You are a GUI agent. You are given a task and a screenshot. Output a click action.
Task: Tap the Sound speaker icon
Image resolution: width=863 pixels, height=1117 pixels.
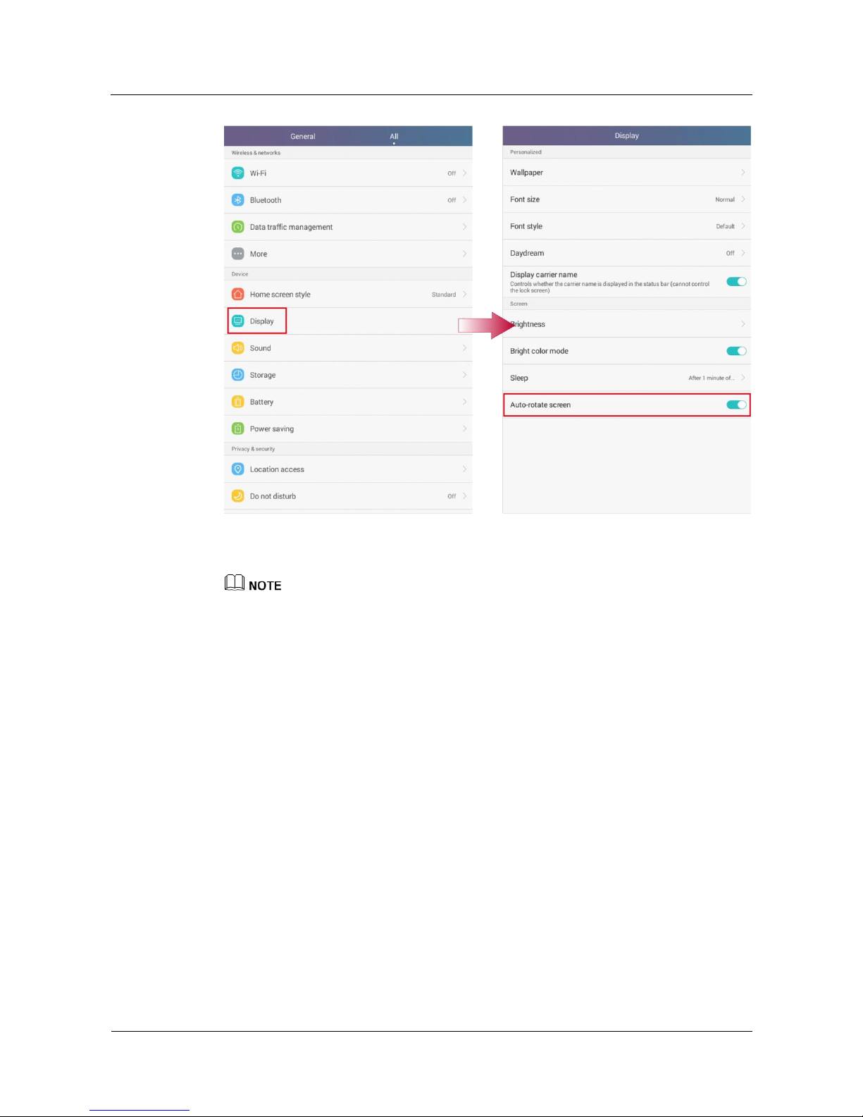[x=238, y=348]
